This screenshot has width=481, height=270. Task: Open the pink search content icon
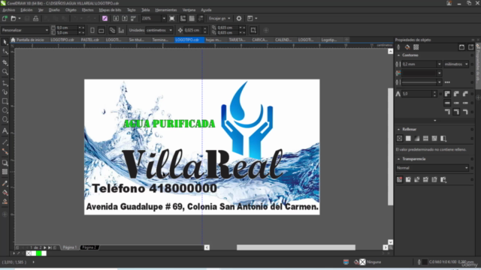105,18
